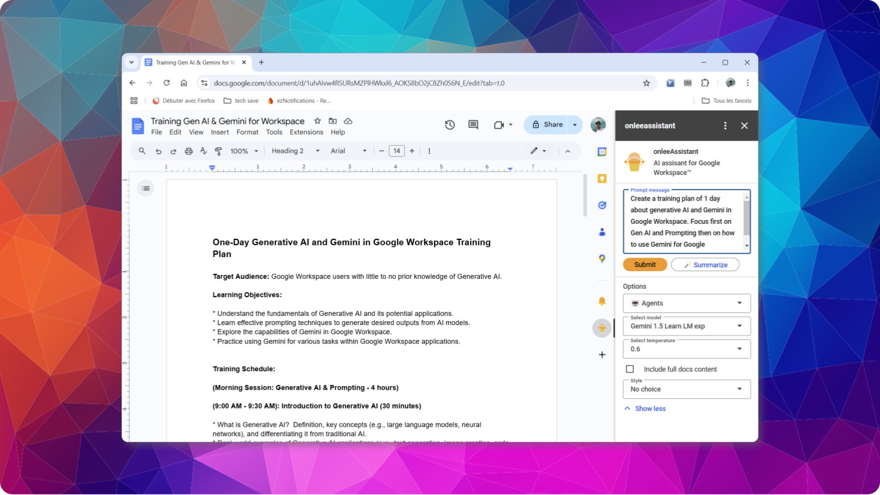Activate the paint format tool

(x=218, y=151)
